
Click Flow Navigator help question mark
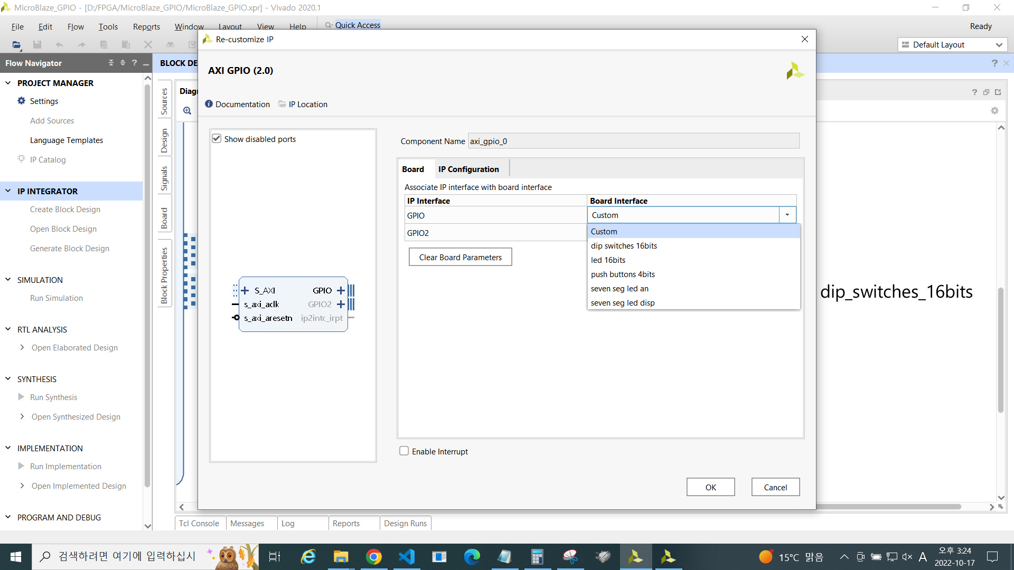pyautogui.click(x=134, y=63)
